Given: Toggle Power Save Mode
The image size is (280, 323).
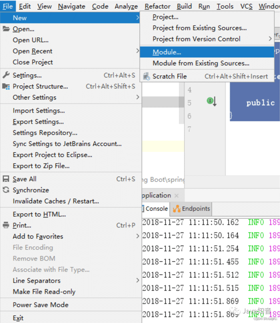Looking at the screenshot, I should click(x=71, y=305).
